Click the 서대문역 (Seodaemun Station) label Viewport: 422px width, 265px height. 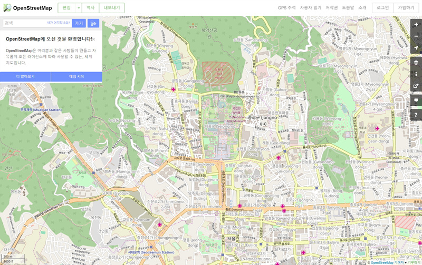pyautogui.click(x=151, y=252)
